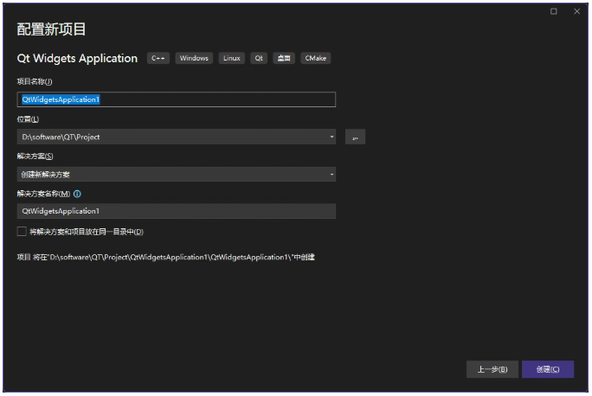Image resolution: width=592 pixels, height=396 pixels.
Task: Open the location path dropdown arrow
Action: pos(331,137)
